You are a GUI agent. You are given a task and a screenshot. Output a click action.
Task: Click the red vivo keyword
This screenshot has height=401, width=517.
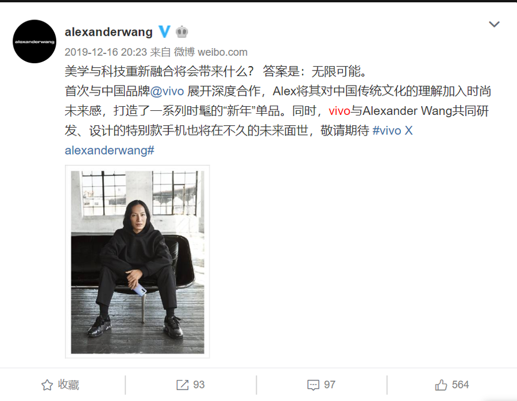339,111
